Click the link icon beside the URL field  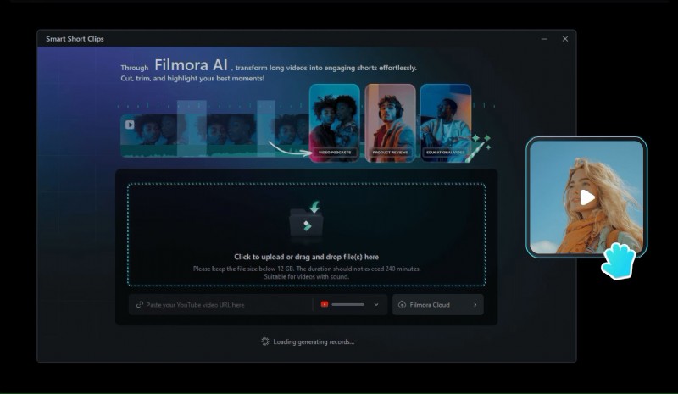click(140, 304)
